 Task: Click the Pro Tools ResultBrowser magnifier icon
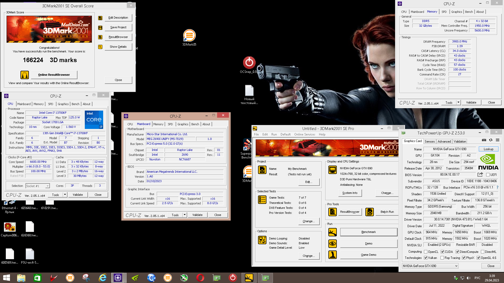click(333, 212)
